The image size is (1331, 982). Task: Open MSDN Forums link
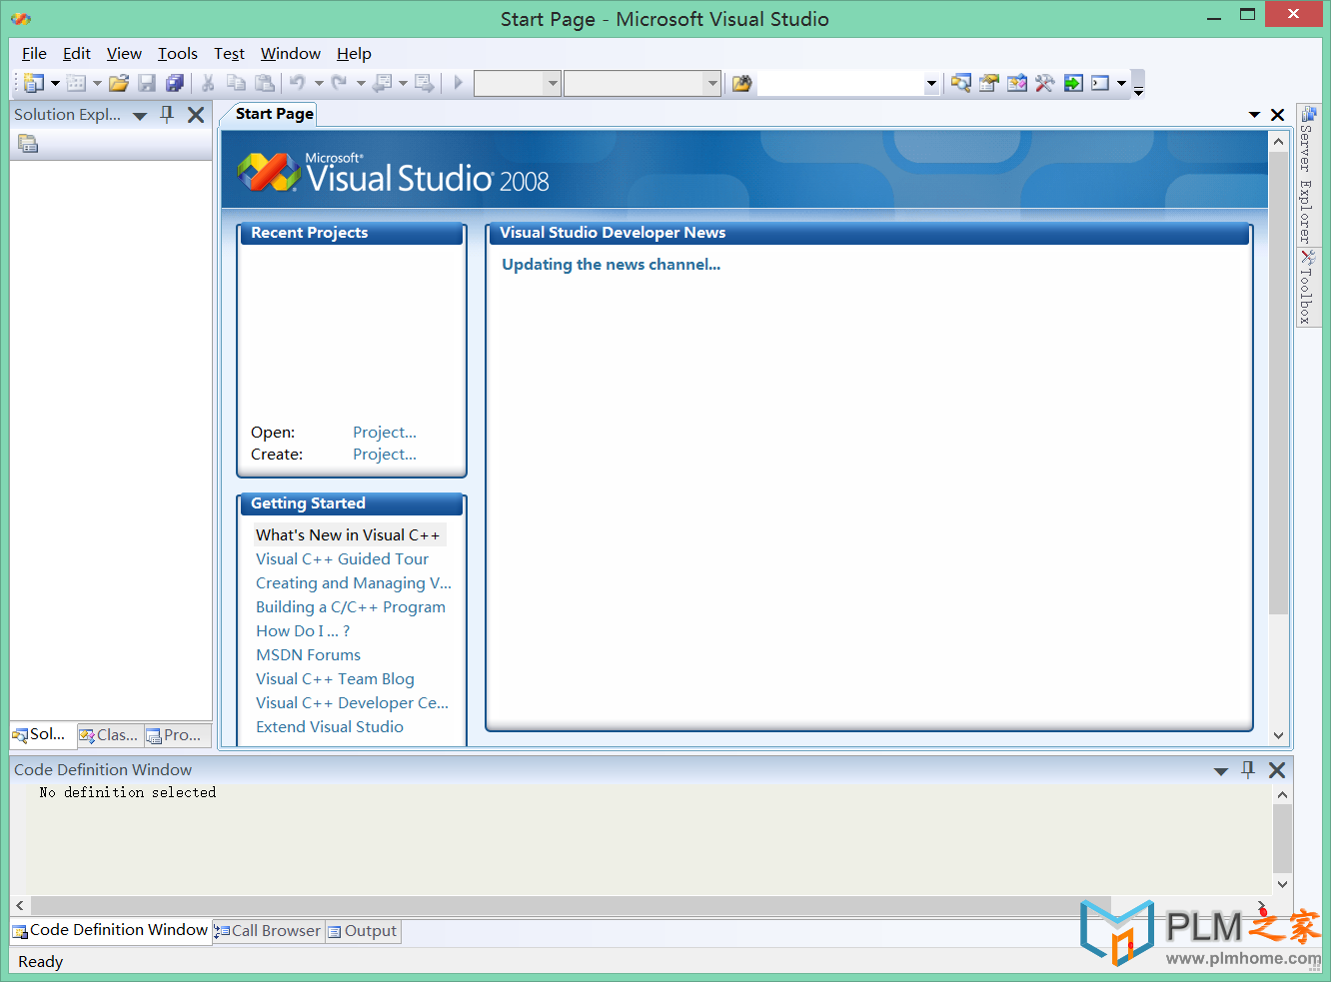(308, 654)
